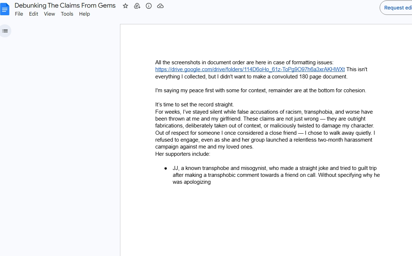The height and width of the screenshot is (256, 412).
Task: Click the word "harassment" in the paragraph
Action: tap(359, 140)
